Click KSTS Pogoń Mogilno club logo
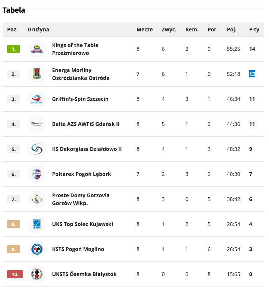Viewport: 269px width, 291px height. 37,249
